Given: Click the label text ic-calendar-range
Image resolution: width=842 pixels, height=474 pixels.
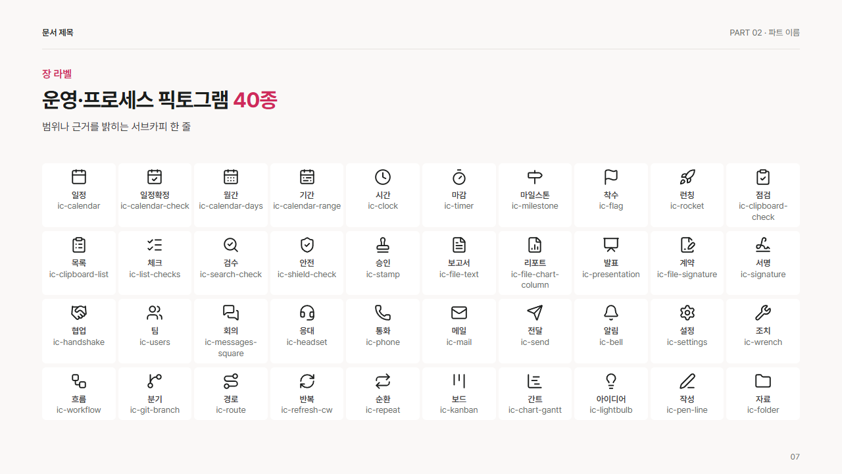Looking at the screenshot, I should click(307, 206).
